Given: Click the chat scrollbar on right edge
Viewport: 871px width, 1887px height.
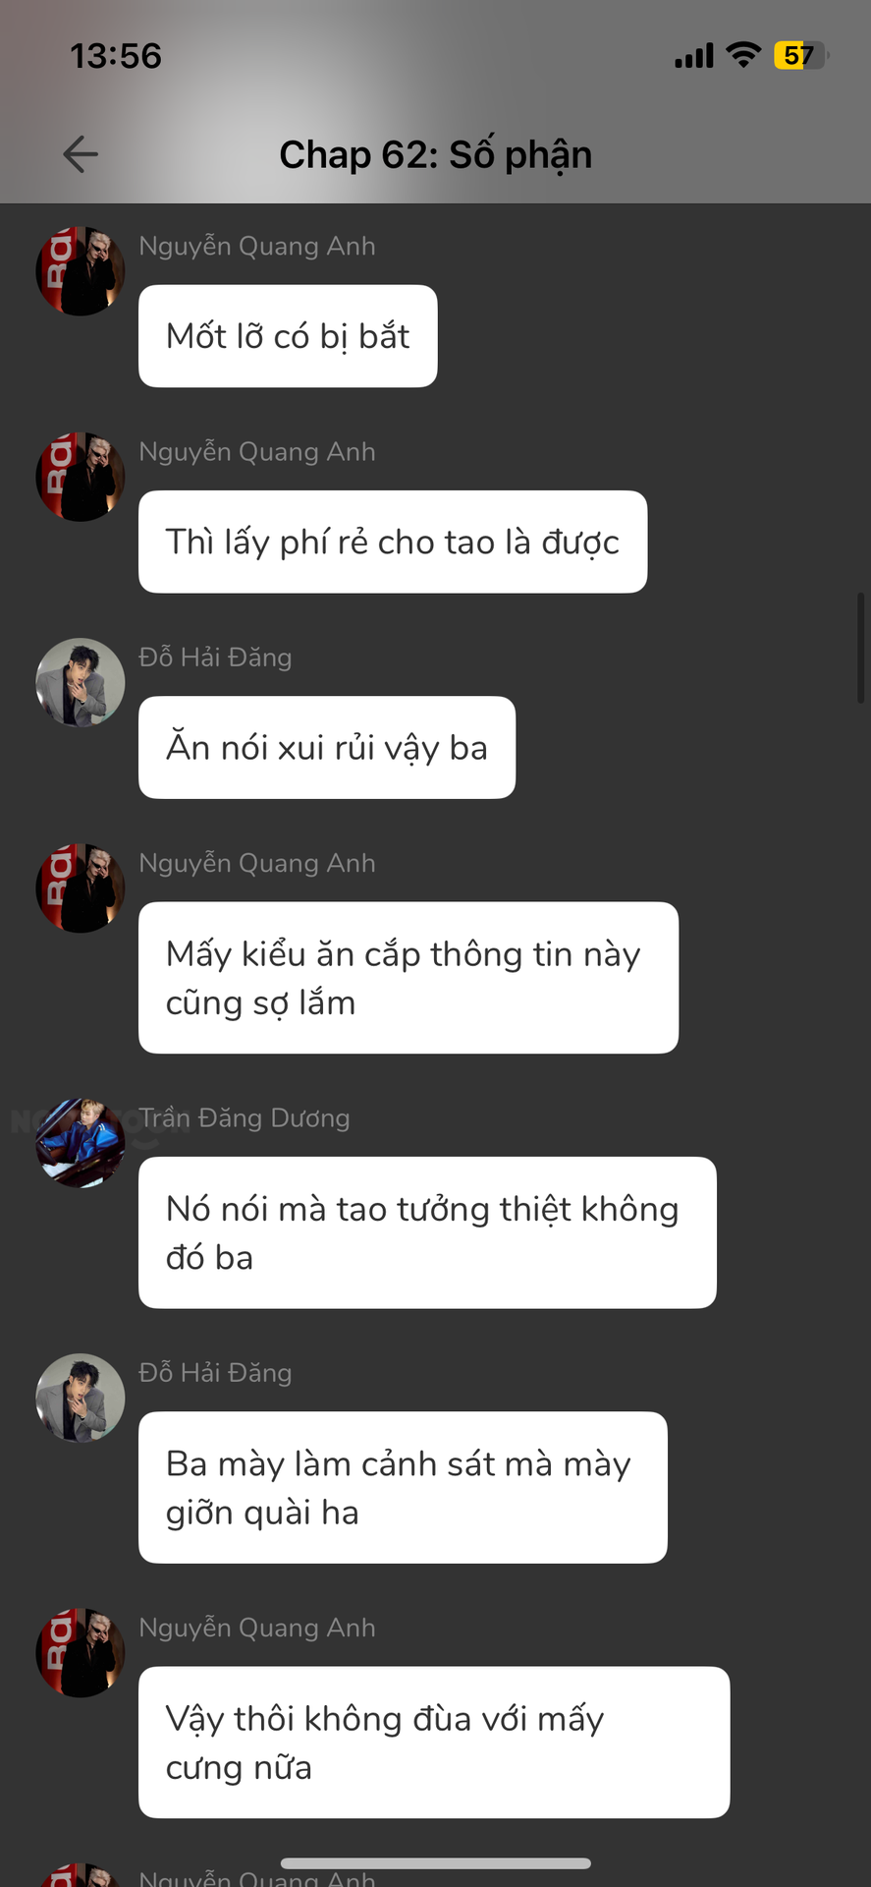Looking at the screenshot, I should coord(860,649).
